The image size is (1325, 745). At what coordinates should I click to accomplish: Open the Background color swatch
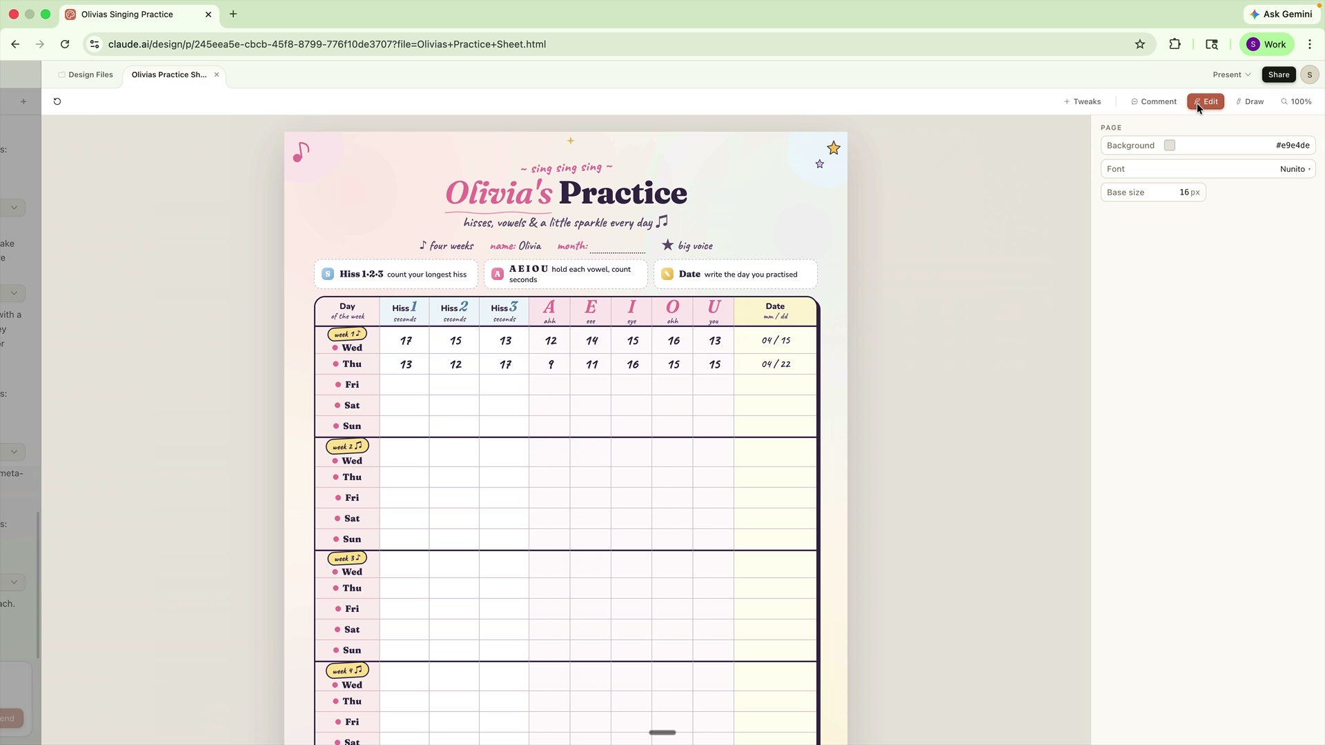coord(1170,145)
